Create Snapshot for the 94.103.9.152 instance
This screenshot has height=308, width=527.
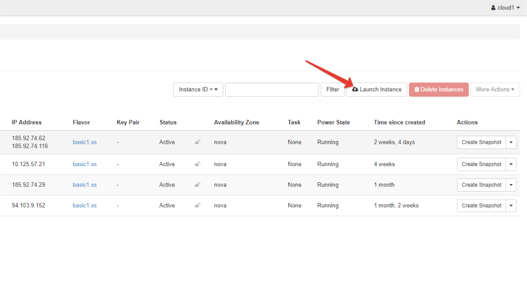pyautogui.click(x=481, y=206)
